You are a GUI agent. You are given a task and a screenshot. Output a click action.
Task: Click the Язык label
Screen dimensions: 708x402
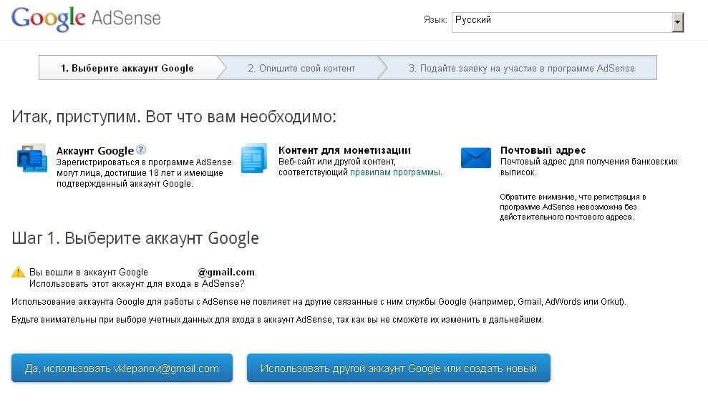coord(435,21)
